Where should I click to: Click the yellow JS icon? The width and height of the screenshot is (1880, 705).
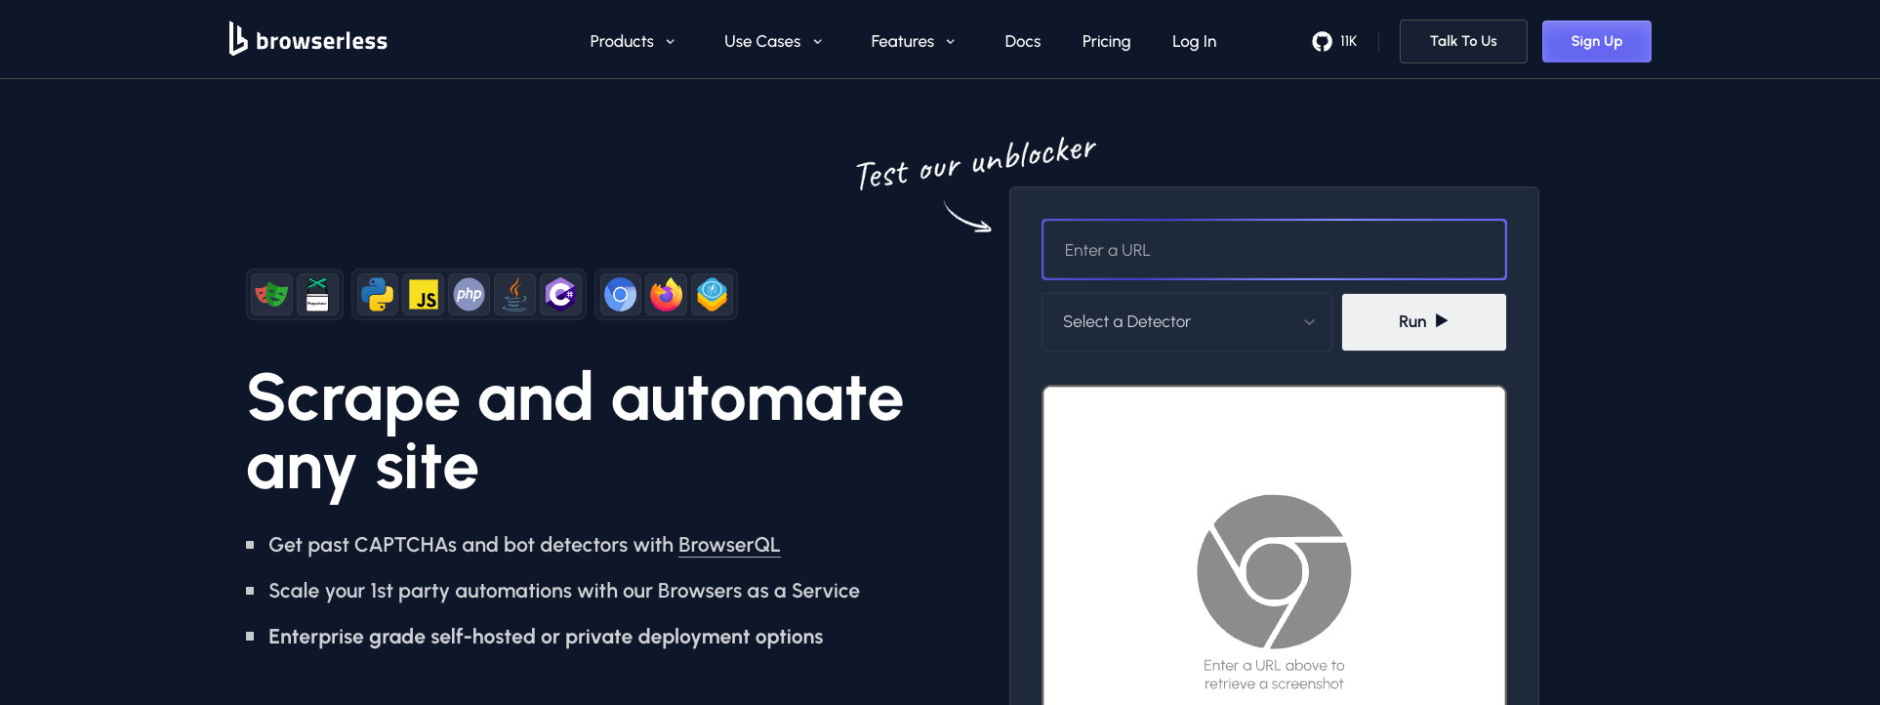point(424,294)
